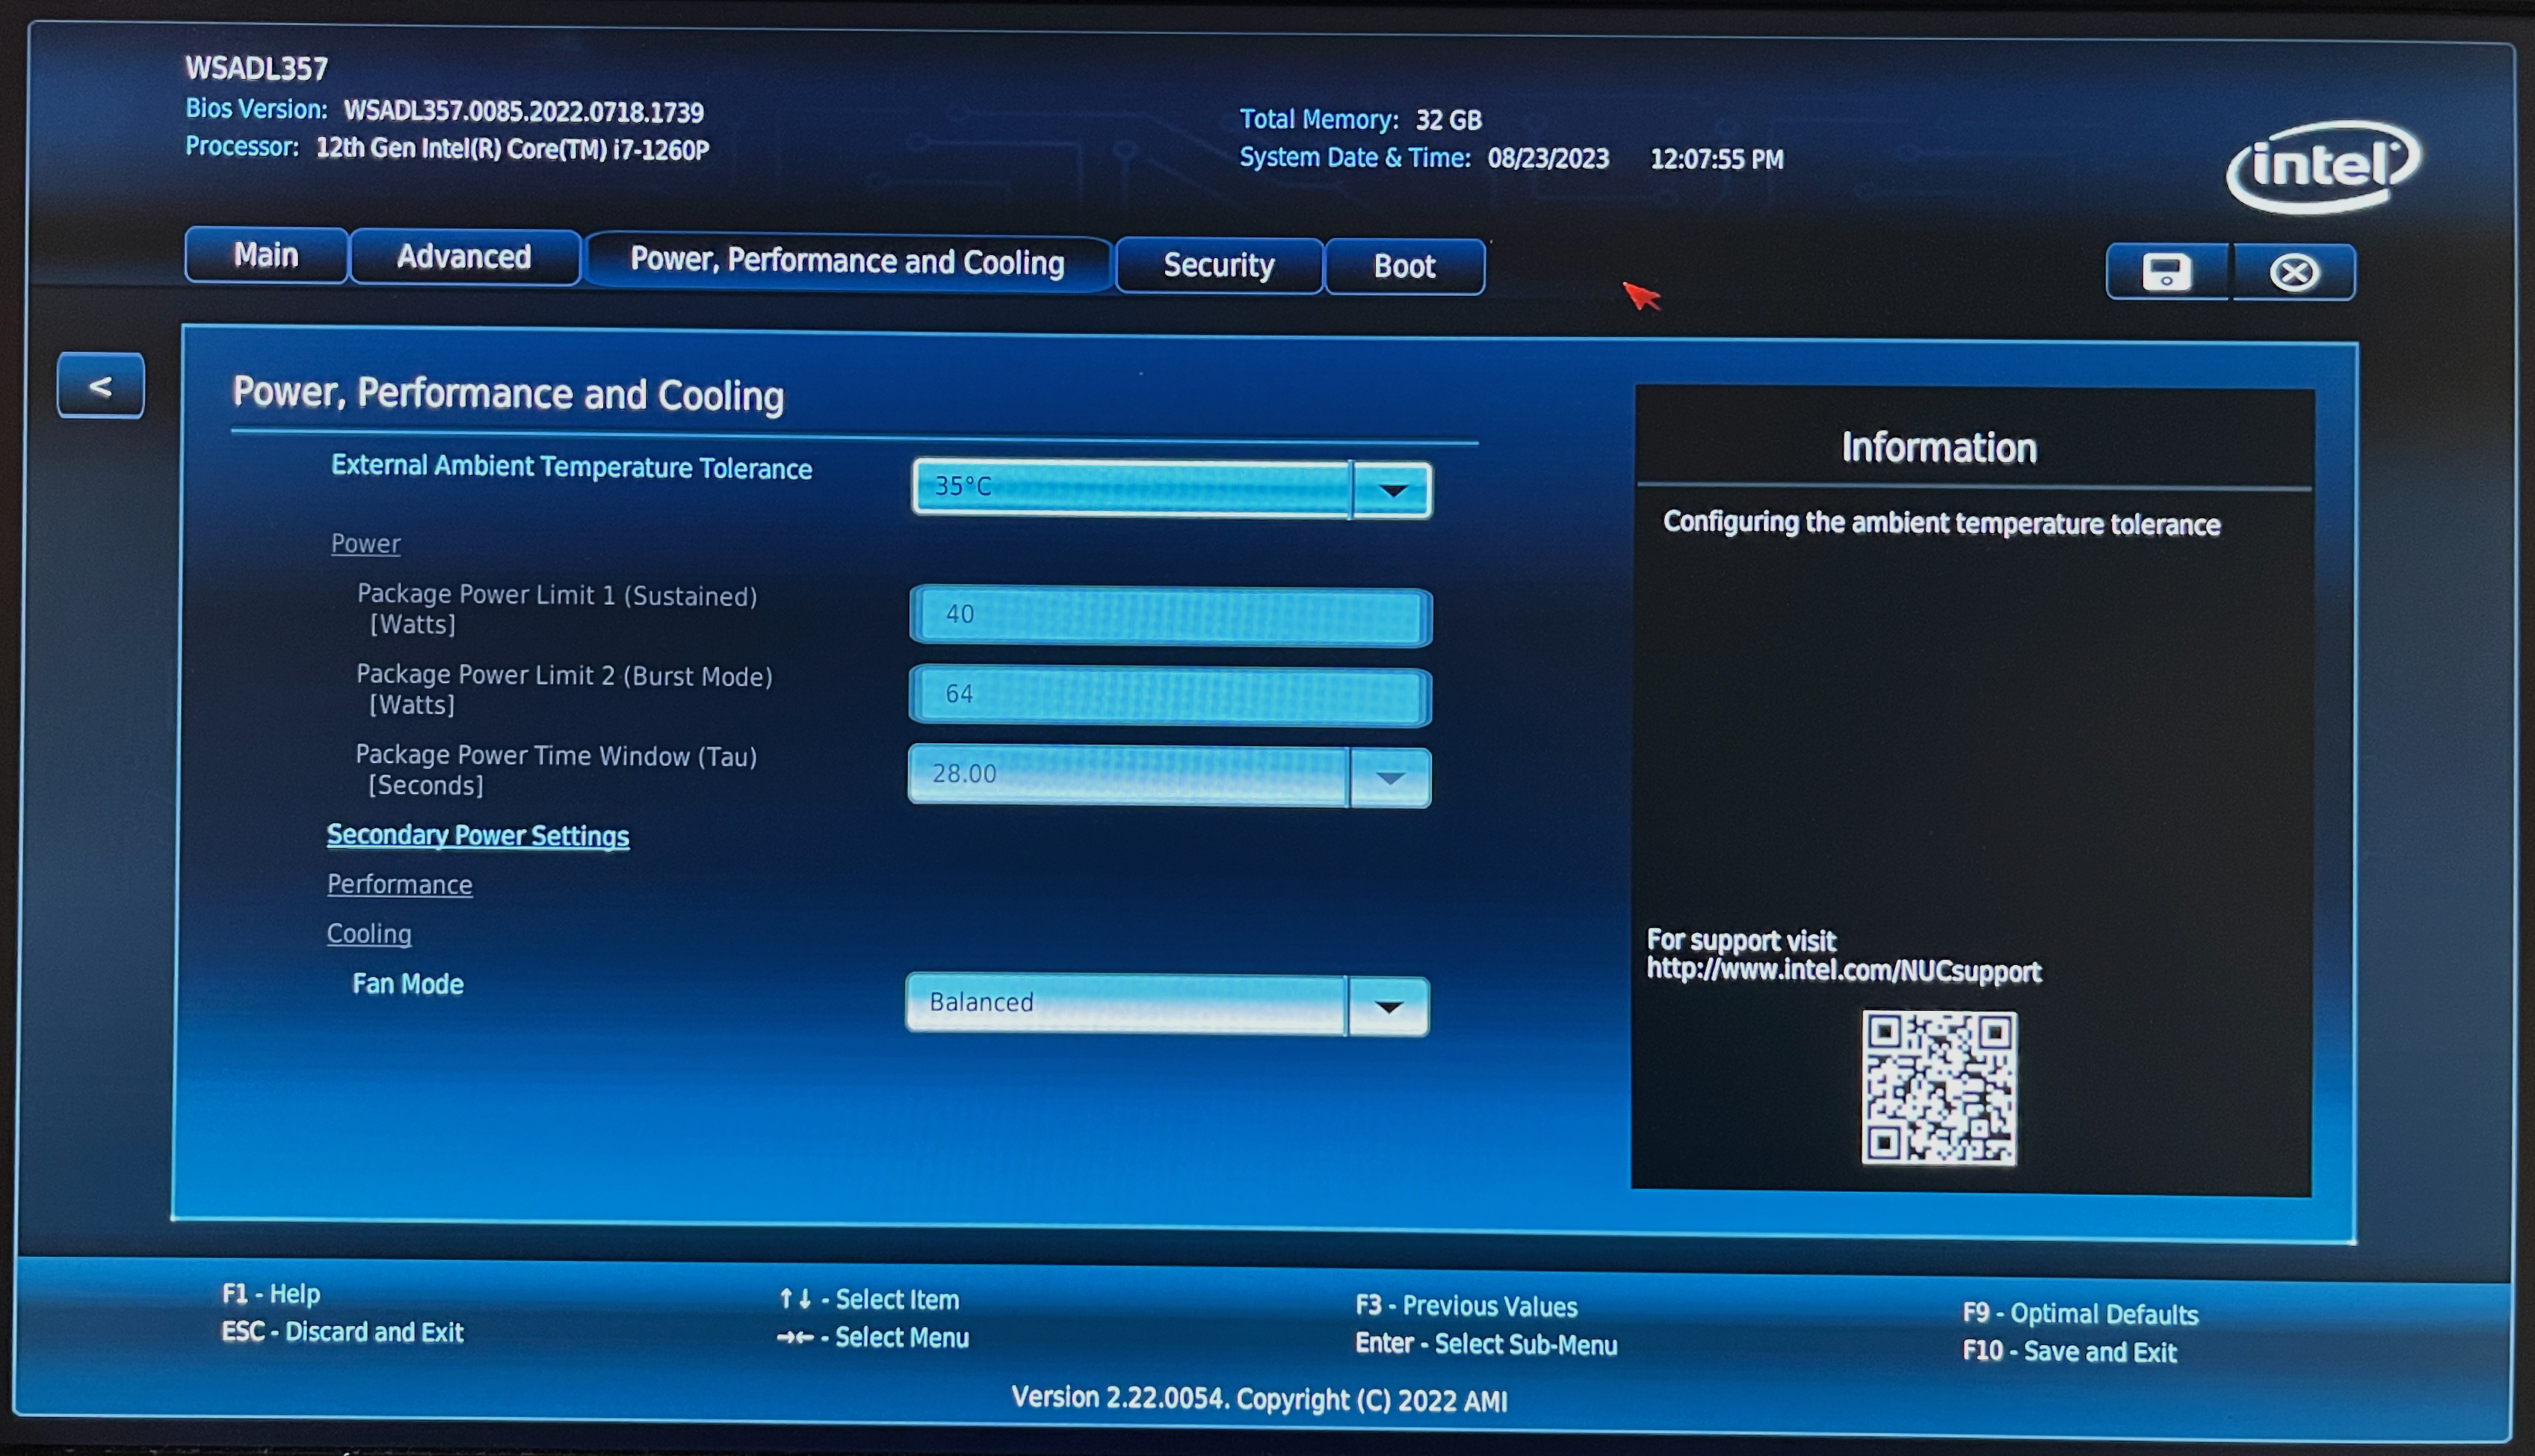
Task: Click the System Date 08/23/2023 value
Action: tap(1548, 158)
